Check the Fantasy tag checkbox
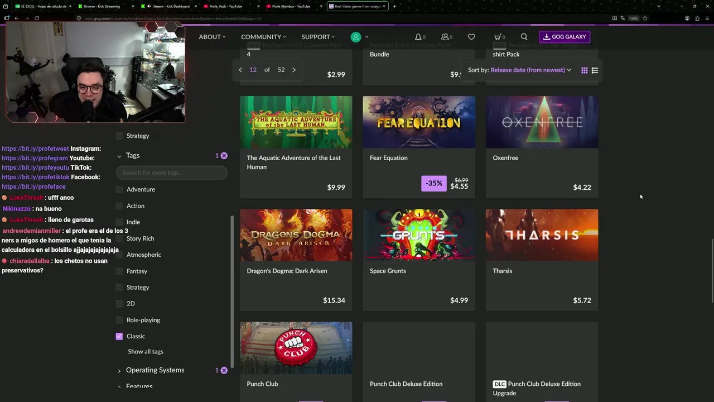 (x=119, y=271)
